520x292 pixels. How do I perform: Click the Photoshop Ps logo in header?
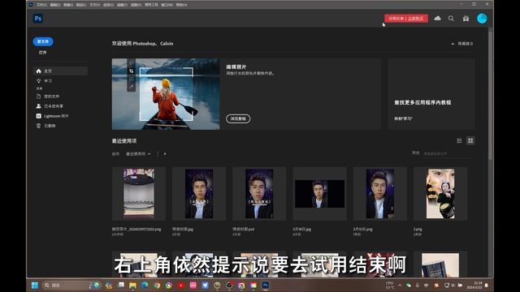(x=38, y=18)
